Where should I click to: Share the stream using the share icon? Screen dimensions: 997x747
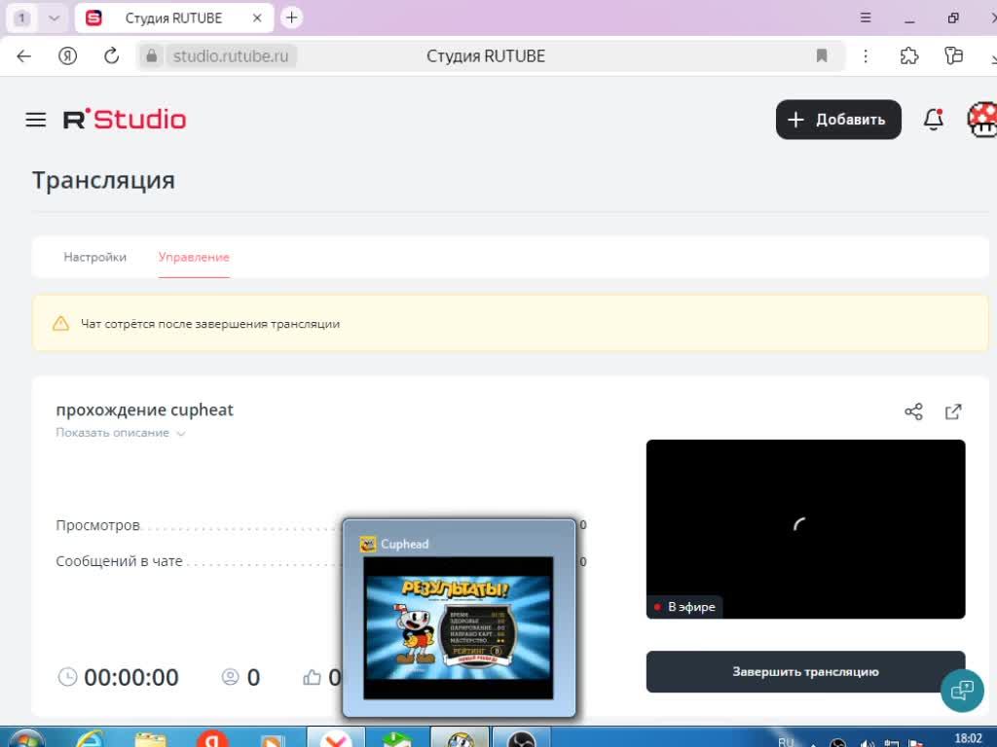[913, 411]
